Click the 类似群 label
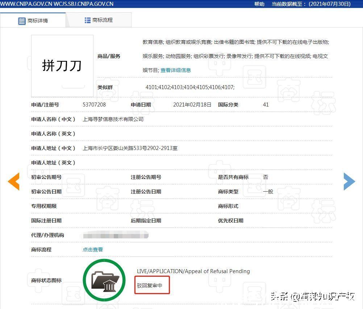The height and width of the screenshot is (309, 363). point(105,87)
